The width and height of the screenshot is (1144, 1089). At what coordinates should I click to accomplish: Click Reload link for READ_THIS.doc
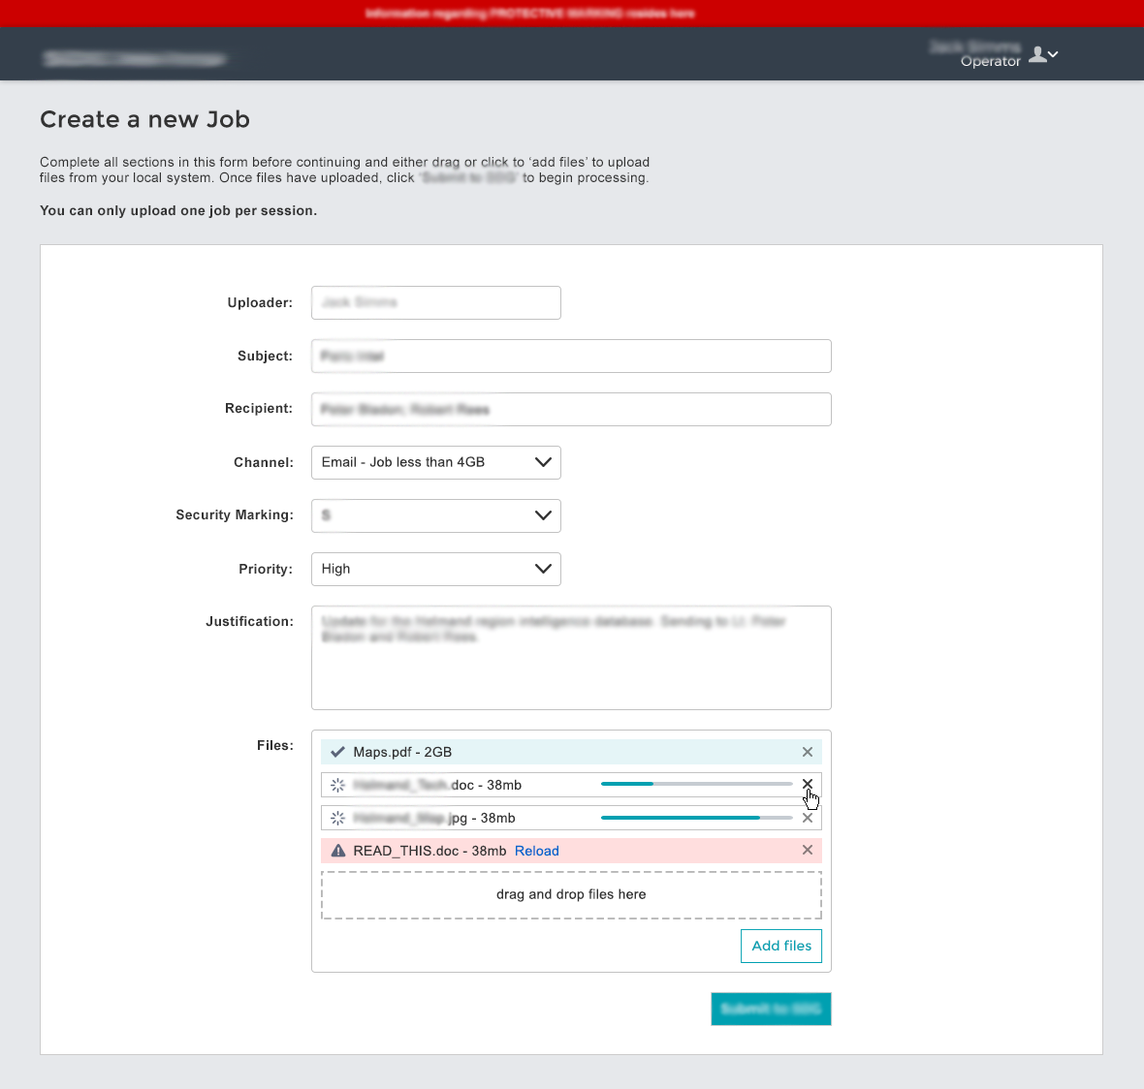tap(536, 851)
